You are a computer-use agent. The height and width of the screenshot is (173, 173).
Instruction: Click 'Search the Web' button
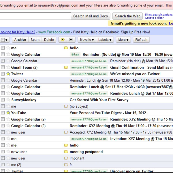[127, 16]
